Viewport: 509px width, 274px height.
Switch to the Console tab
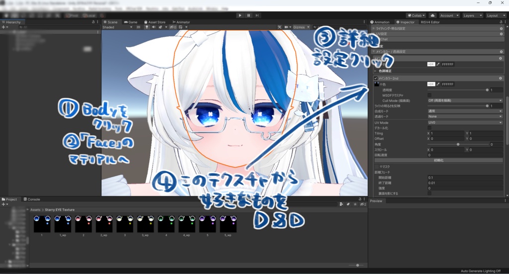click(x=32, y=199)
